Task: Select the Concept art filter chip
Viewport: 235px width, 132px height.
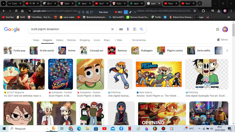Action: click(x=93, y=51)
